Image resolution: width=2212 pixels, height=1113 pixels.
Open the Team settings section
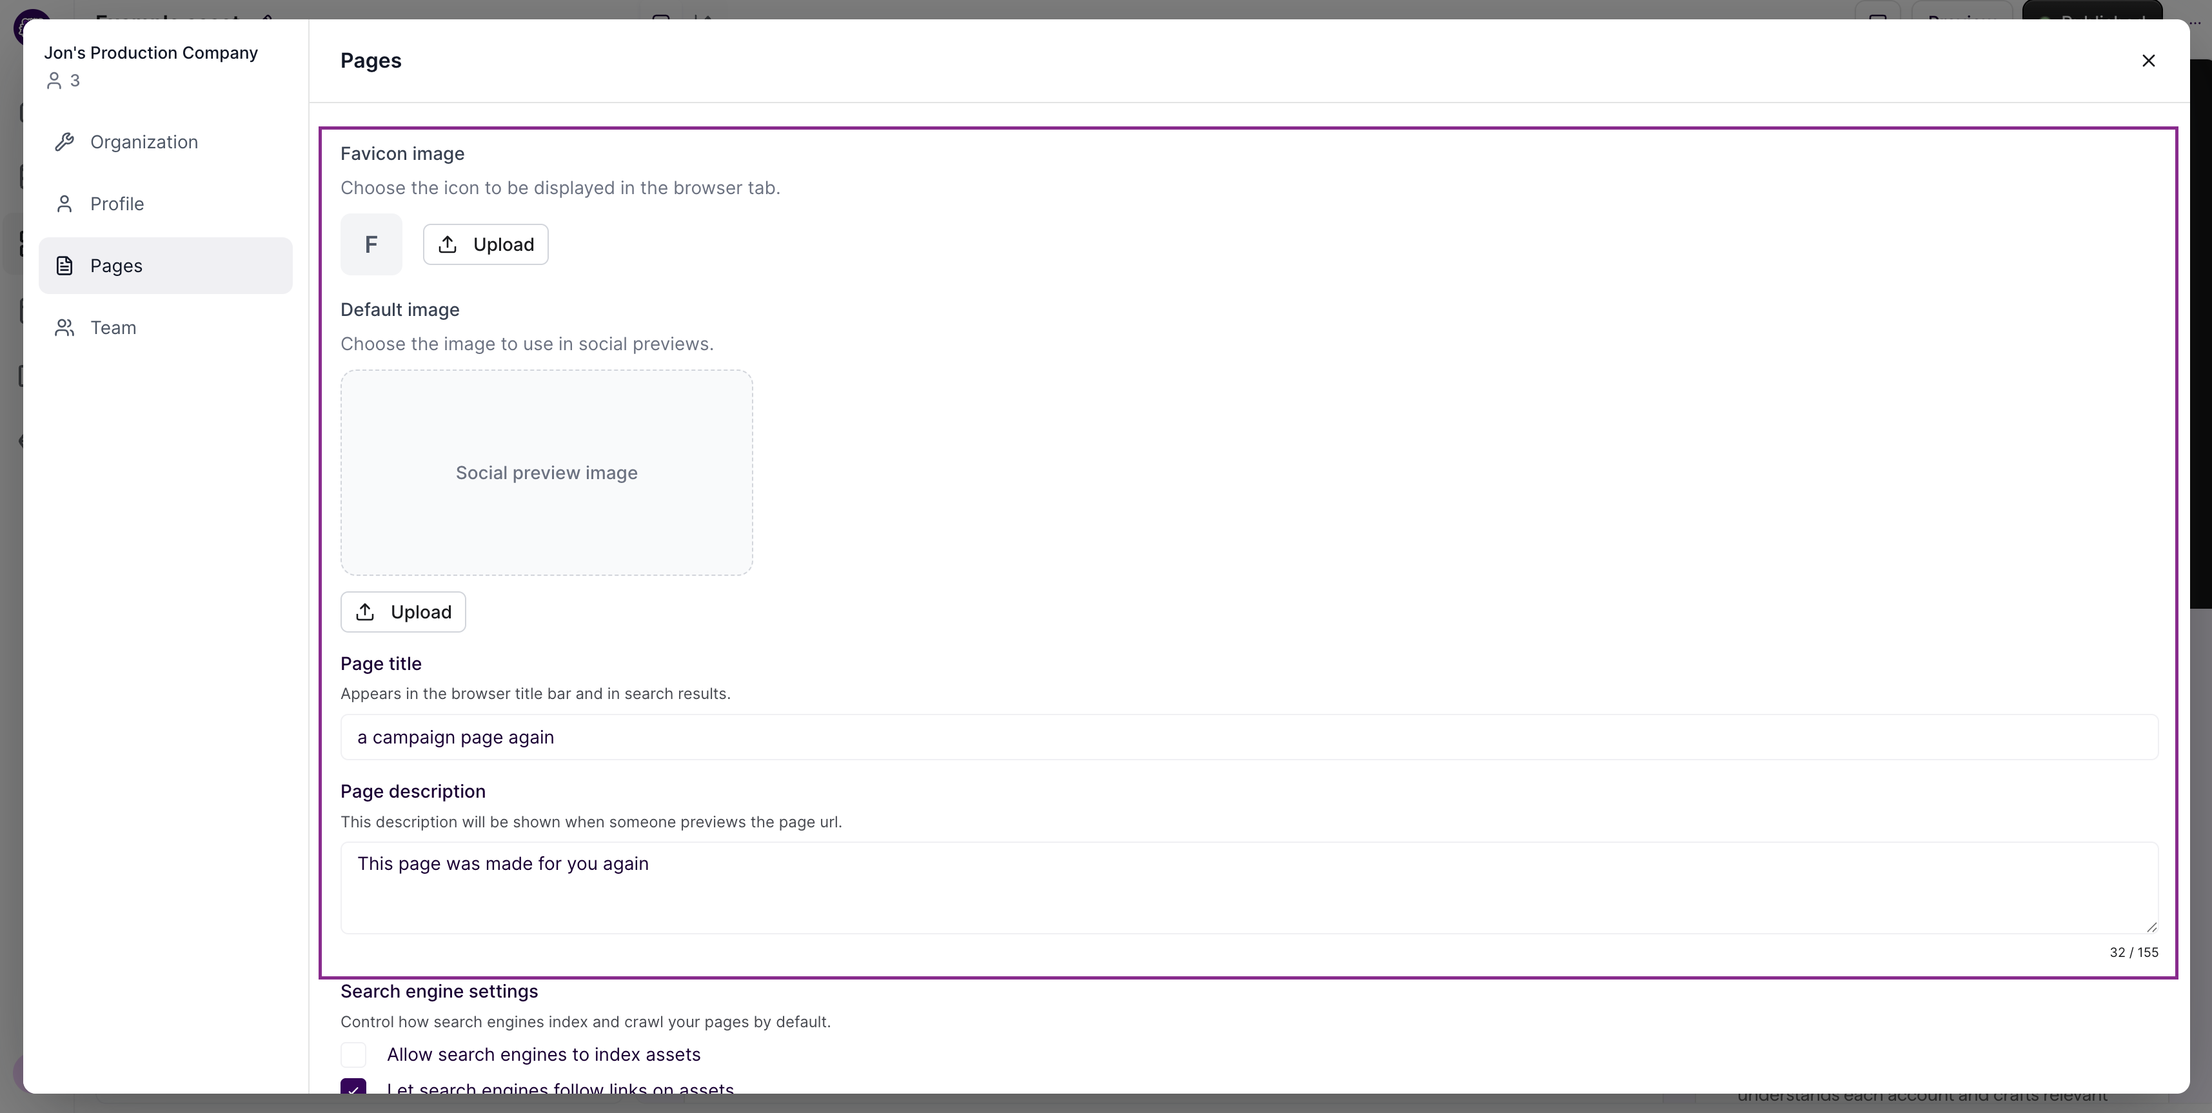pos(165,327)
